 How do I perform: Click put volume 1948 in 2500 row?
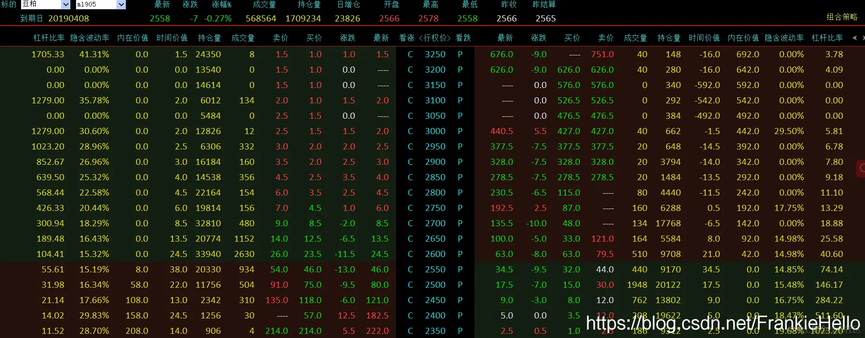pyautogui.click(x=637, y=285)
